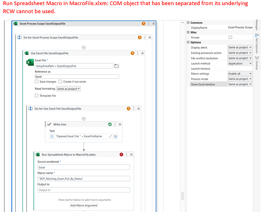The image size is (270, 212).
Task: Click the Excel file path field SetupFilesPath + ExcelOutputFile
Action: point(74,66)
